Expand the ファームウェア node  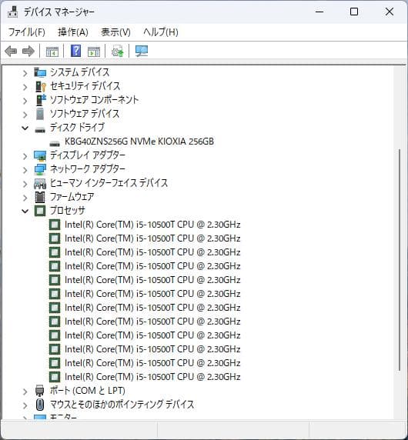pos(25,198)
